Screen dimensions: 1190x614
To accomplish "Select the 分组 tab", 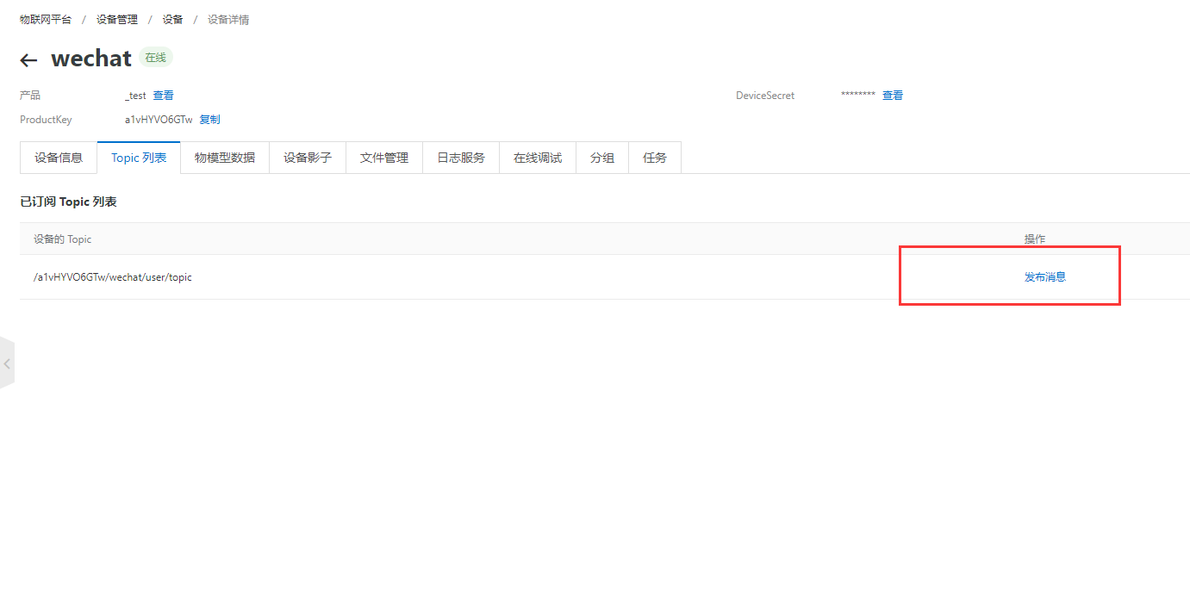I will (601, 158).
